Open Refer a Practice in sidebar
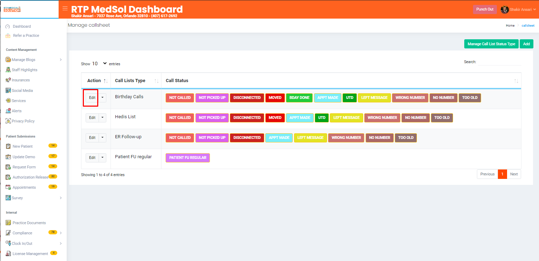 (26, 35)
